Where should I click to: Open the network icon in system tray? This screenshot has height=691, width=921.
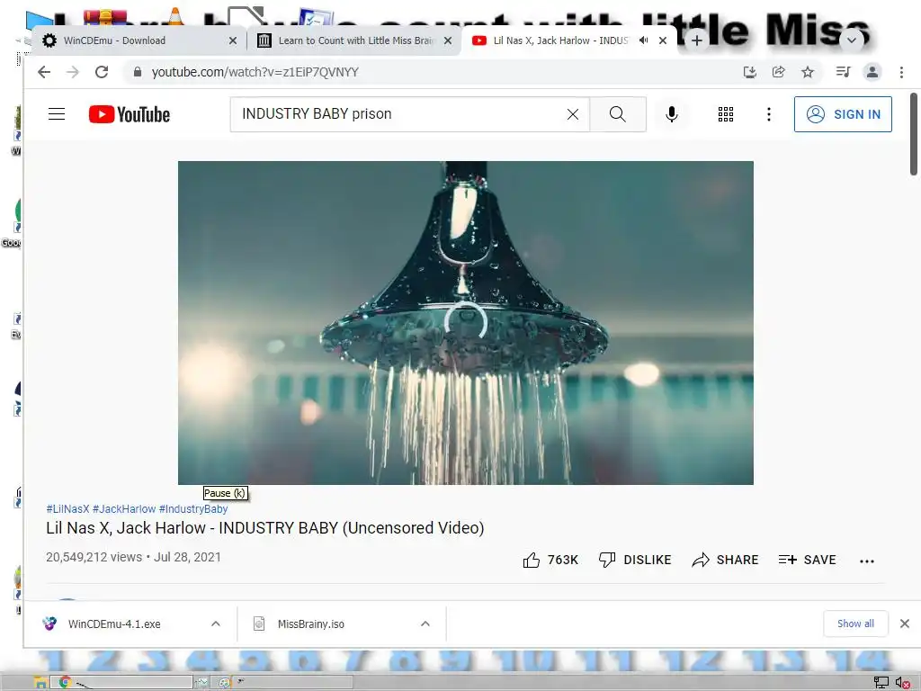881,682
